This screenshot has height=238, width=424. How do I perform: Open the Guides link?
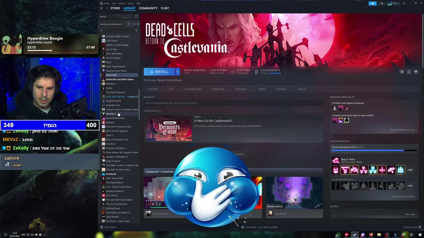(262, 89)
